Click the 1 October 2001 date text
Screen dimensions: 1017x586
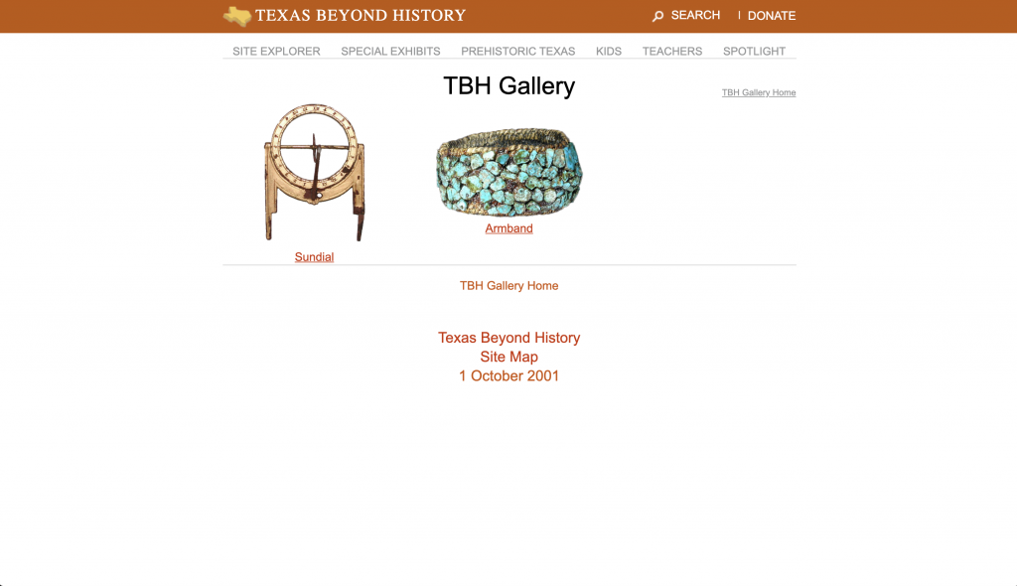pyautogui.click(x=509, y=375)
